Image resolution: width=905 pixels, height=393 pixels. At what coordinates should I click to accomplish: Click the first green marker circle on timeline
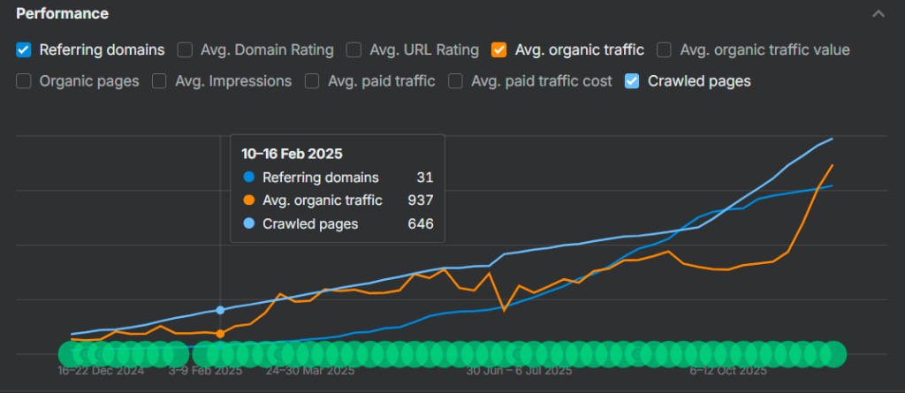(x=70, y=353)
